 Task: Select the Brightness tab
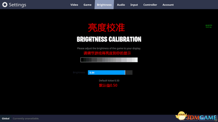coord(104,5)
